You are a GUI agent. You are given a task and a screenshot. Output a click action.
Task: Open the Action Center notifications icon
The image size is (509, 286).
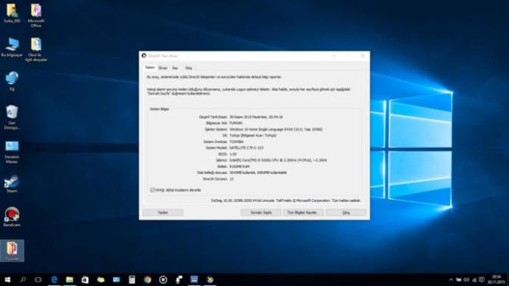482,280
